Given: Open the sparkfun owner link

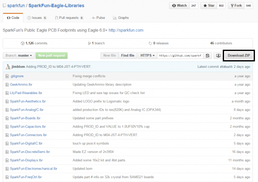Looking at the screenshot, I should coord(16,6).
